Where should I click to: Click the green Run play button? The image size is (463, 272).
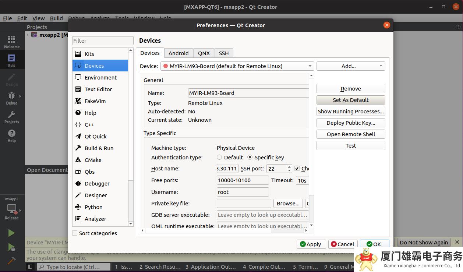click(x=11, y=233)
